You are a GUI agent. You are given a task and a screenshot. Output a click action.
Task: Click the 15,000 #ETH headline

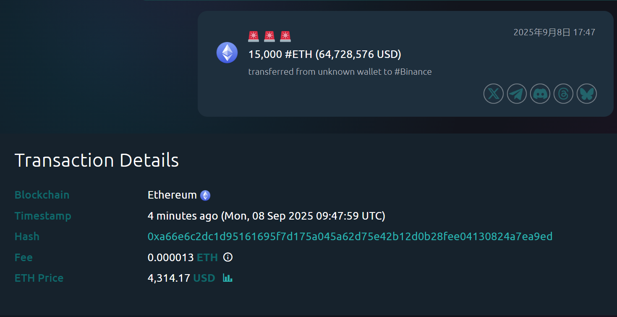[324, 54]
